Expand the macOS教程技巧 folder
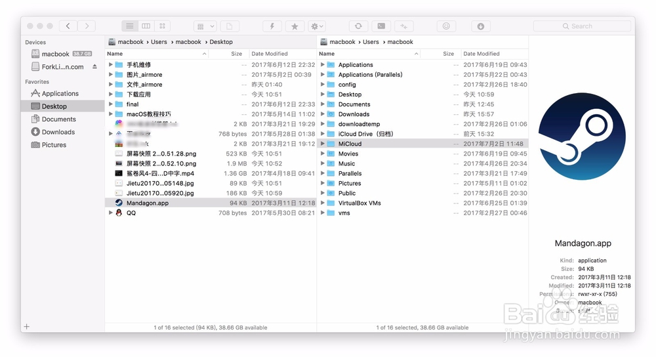This screenshot has width=656, height=357. [111, 114]
